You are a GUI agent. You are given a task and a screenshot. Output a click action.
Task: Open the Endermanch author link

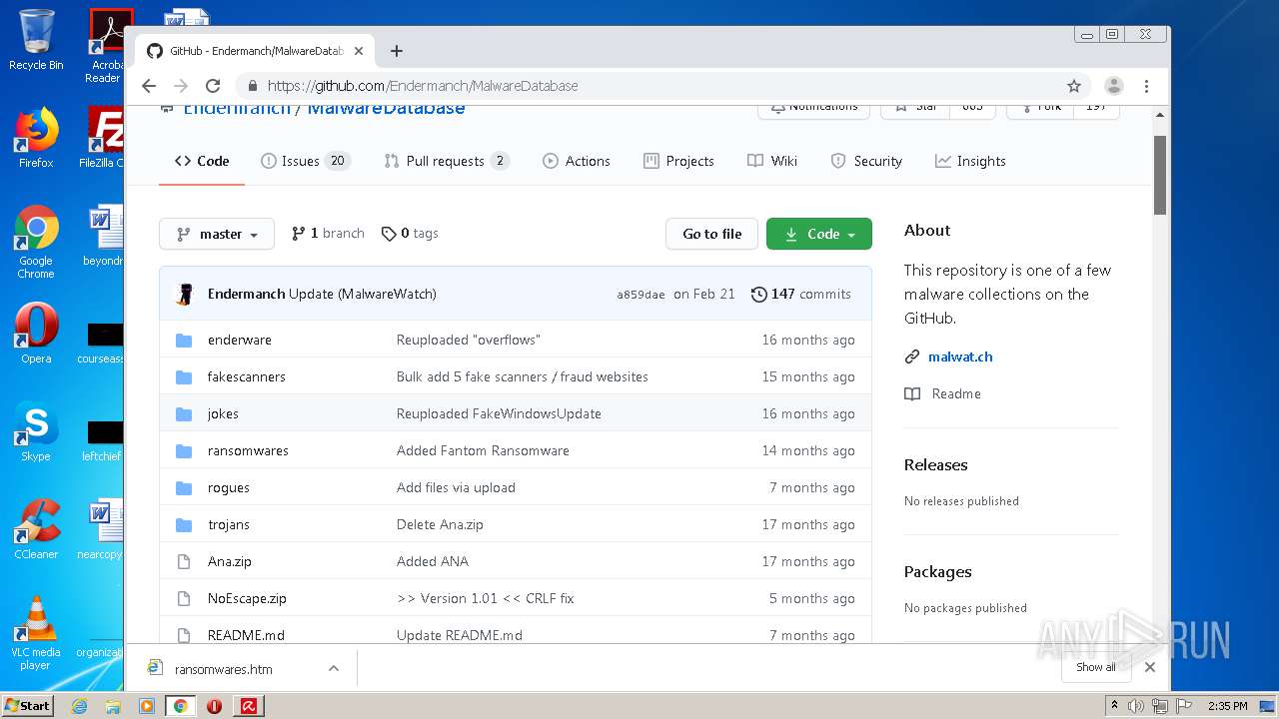[x=246, y=294]
